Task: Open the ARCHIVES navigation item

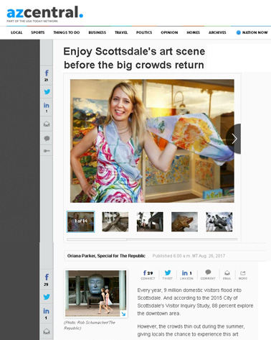Action: (217, 32)
